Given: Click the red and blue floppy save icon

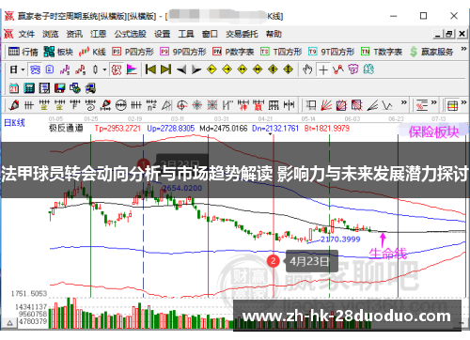Looking at the screenshot, I should pyautogui.click(x=59, y=88).
